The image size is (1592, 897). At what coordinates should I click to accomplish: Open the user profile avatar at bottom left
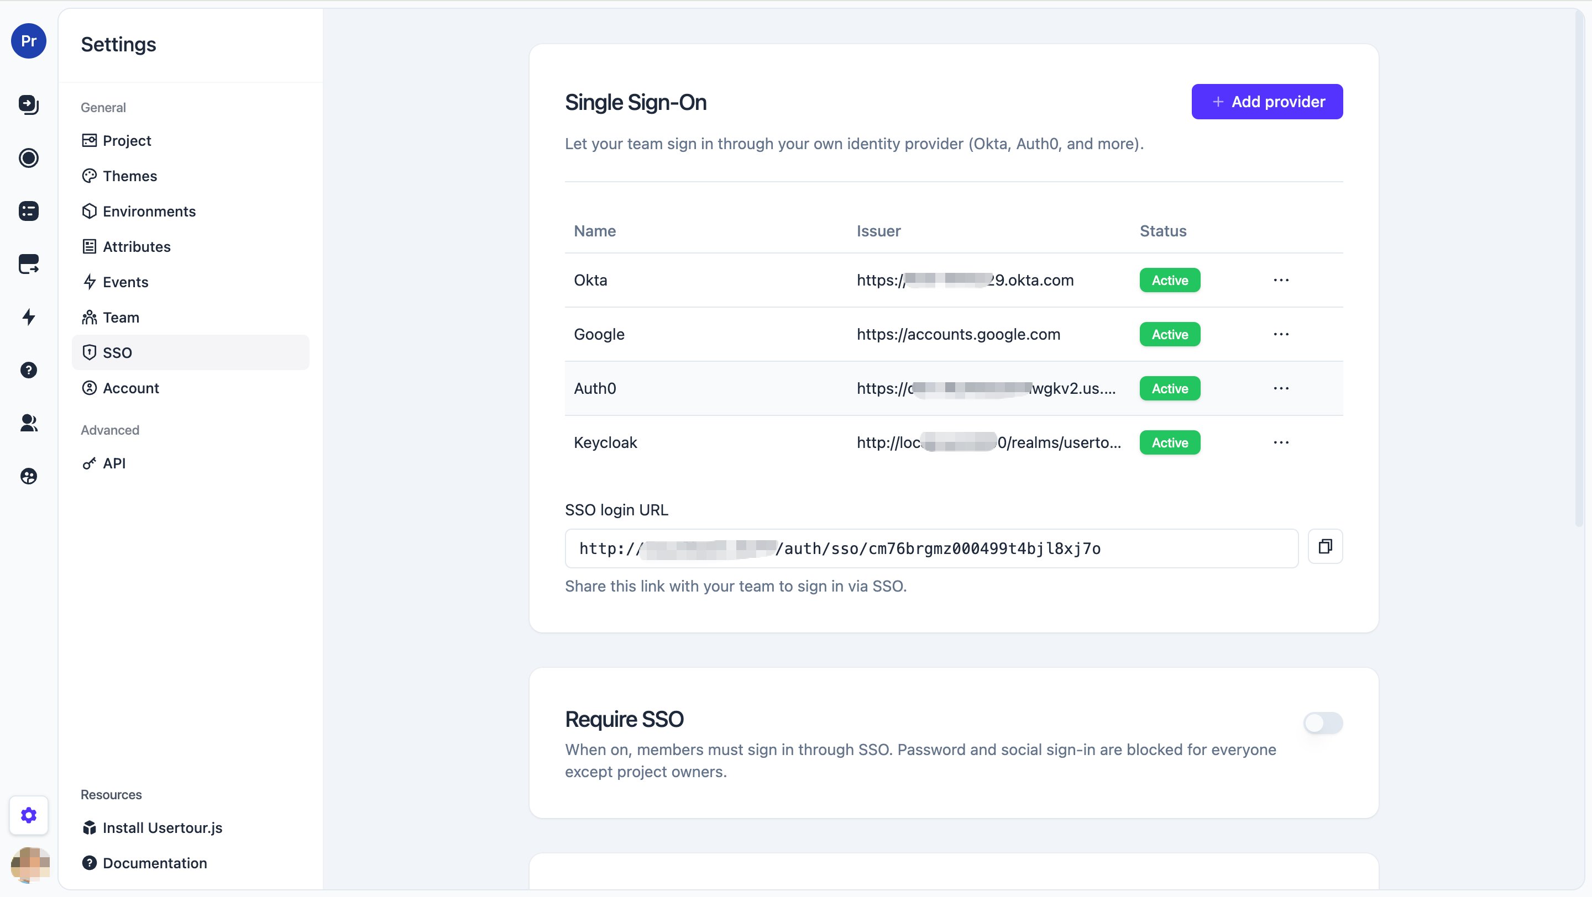(30, 864)
